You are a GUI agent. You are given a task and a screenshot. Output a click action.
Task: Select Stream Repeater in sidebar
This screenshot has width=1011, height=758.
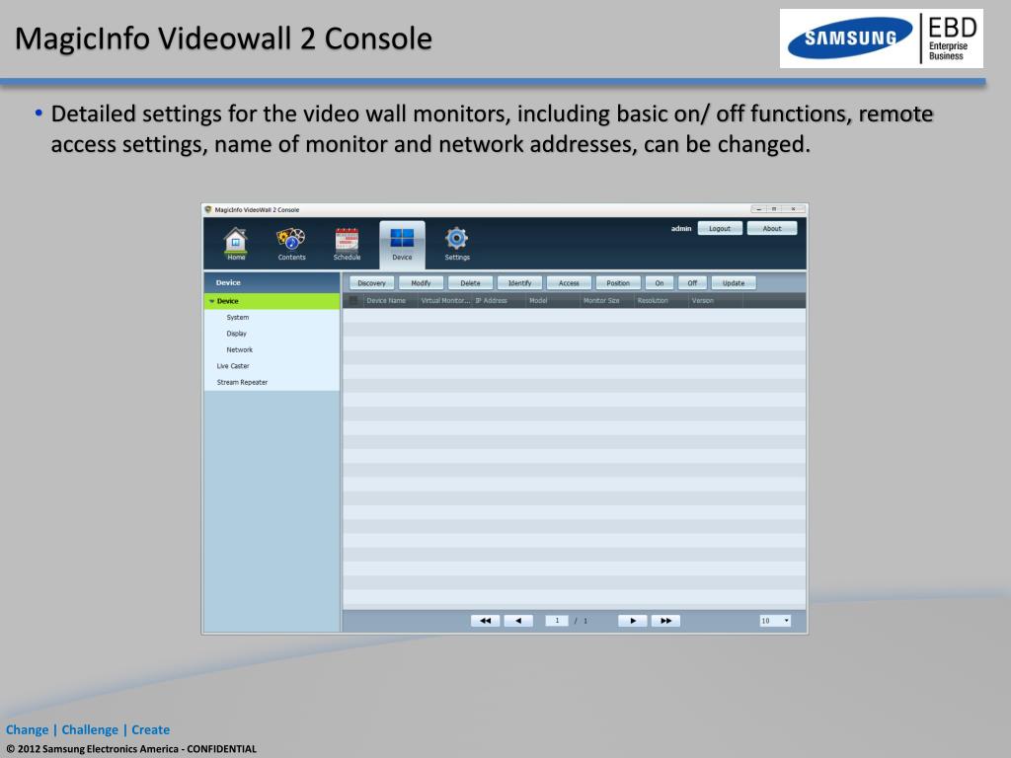coord(242,382)
